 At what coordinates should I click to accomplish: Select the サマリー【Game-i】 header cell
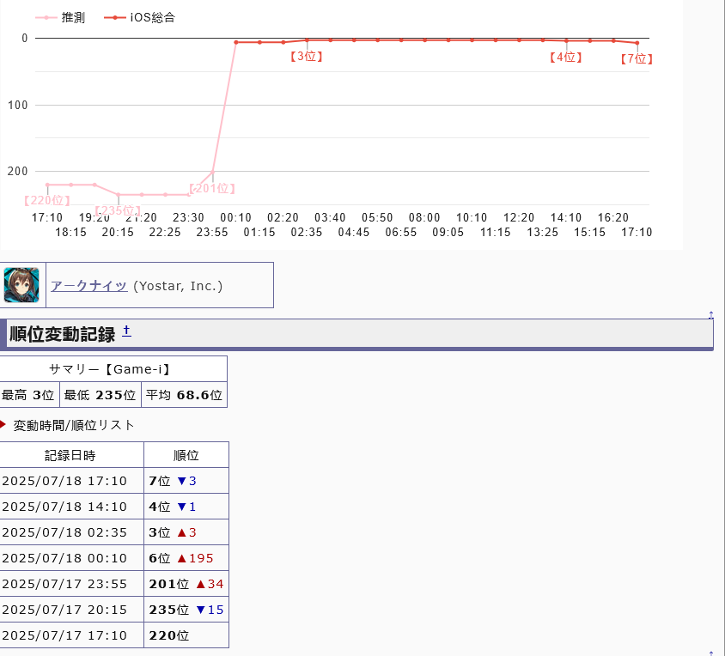coord(113,369)
